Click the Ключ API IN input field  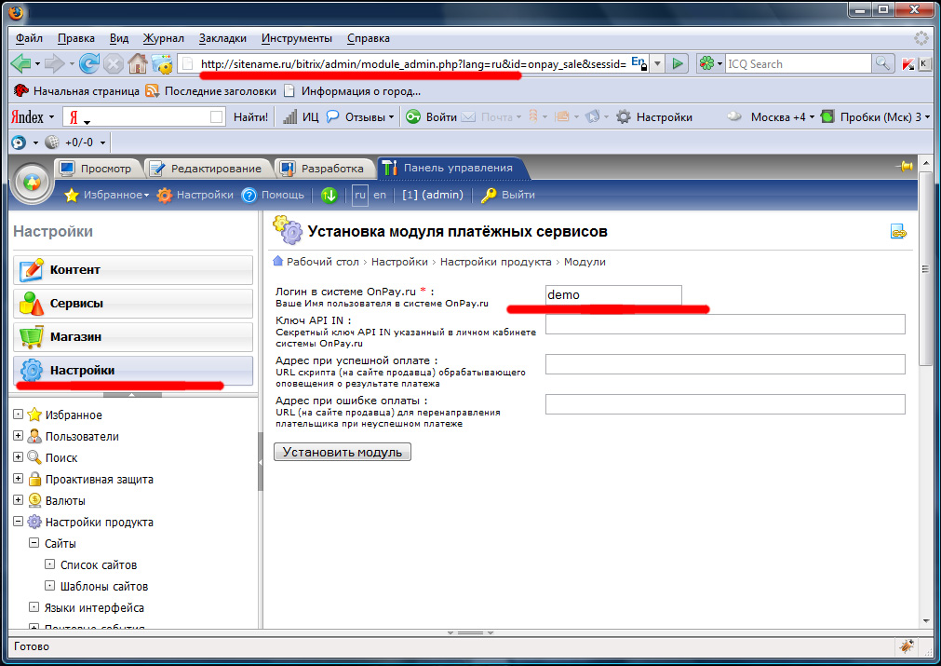724,324
